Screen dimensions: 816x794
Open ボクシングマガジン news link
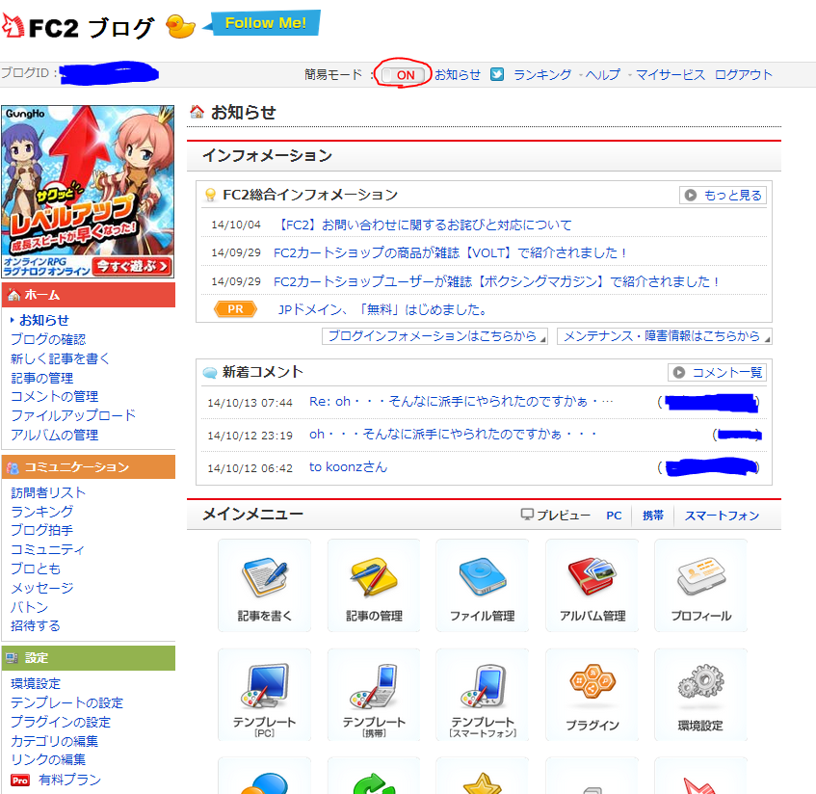tap(496, 281)
